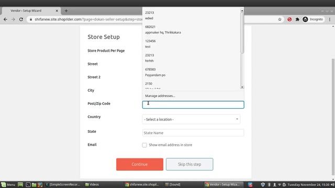
Task: Choose autofill suggestion 2150
Action: [x=191, y=85]
